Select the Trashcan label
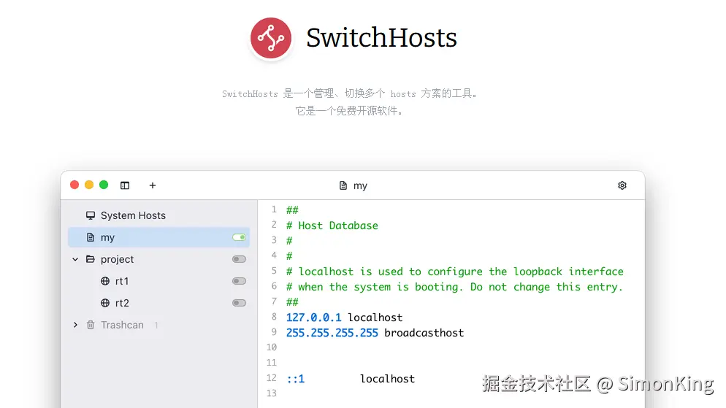This screenshot has height=408, width=726. point(122,325)
